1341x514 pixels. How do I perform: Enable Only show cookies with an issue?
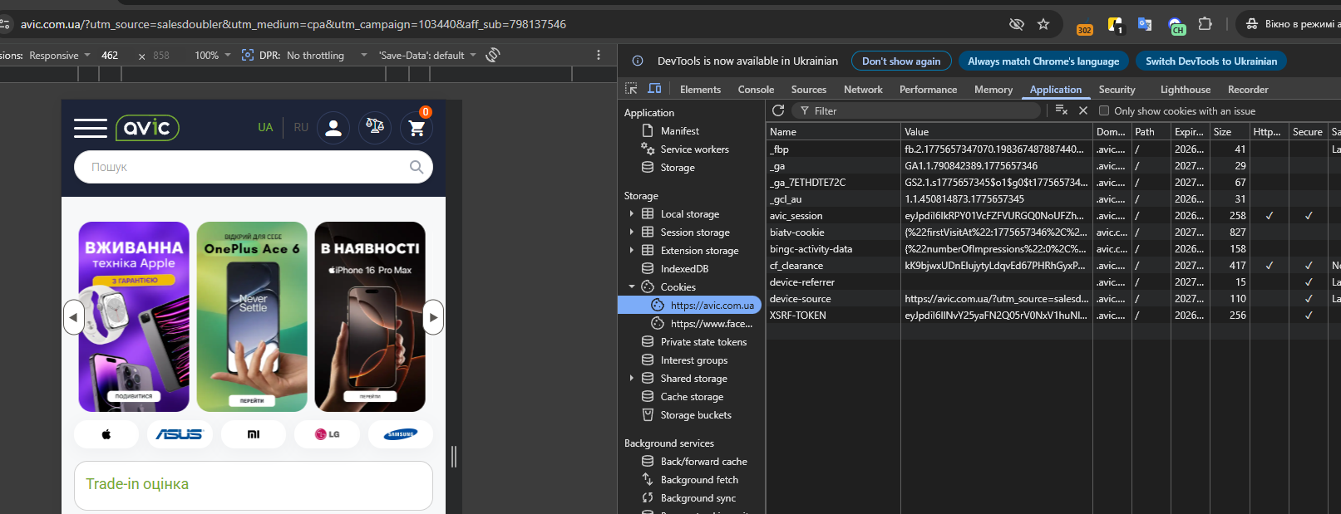(x=1104, y=110)
